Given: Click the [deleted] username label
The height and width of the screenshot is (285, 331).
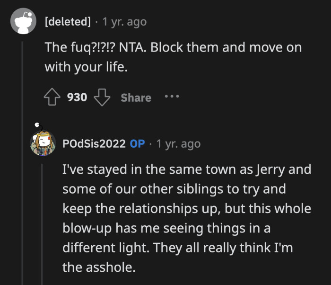Looking at the screenshot, I should pos(69,22).
